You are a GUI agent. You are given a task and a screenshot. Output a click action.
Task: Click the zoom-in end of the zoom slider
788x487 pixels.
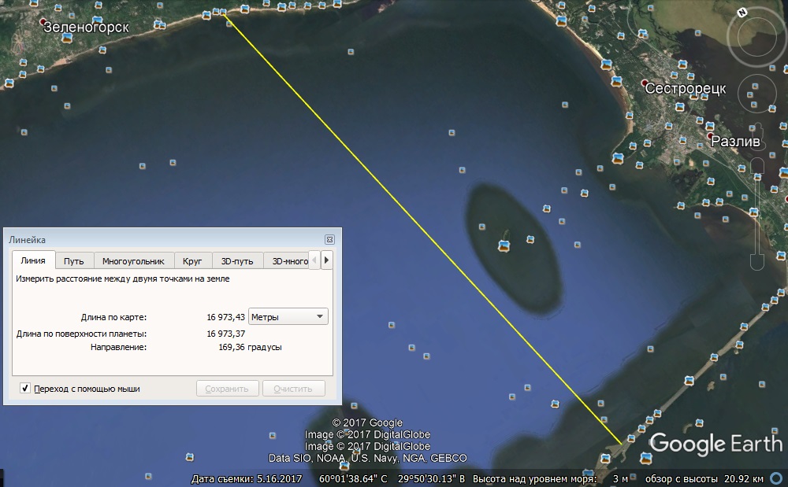click(757, 167)
